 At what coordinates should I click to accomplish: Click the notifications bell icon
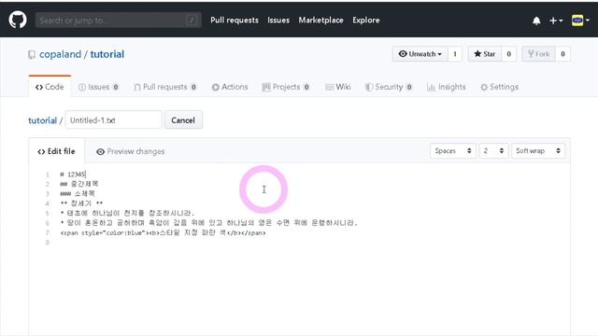click(x=536, y=21)
